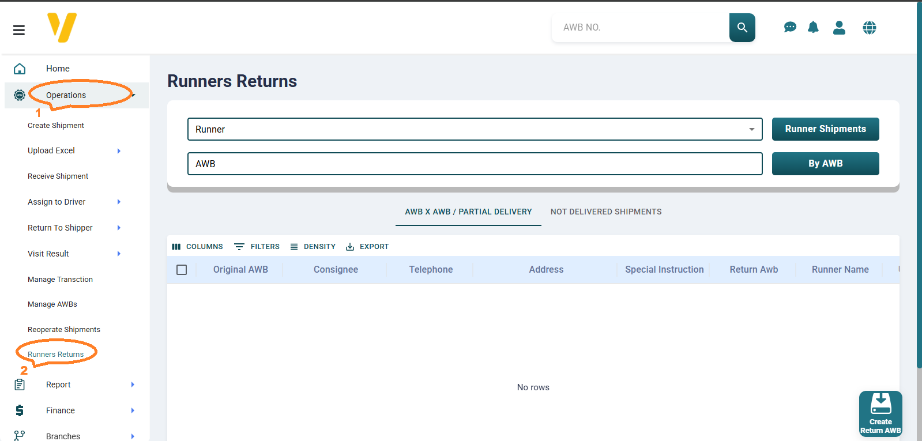Sort by Consignee column header
The height and width of the screenshot is (441, 922).
coord(336,270)
